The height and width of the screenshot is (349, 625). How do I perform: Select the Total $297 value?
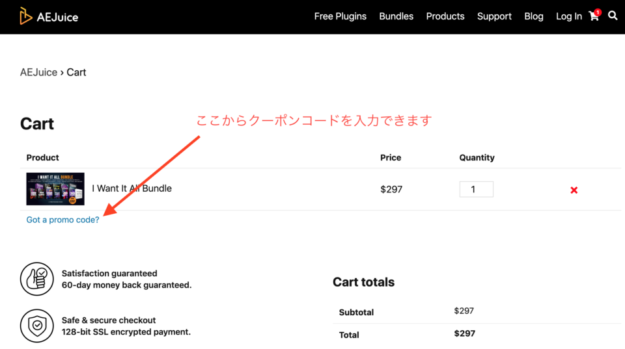(465, 333)
